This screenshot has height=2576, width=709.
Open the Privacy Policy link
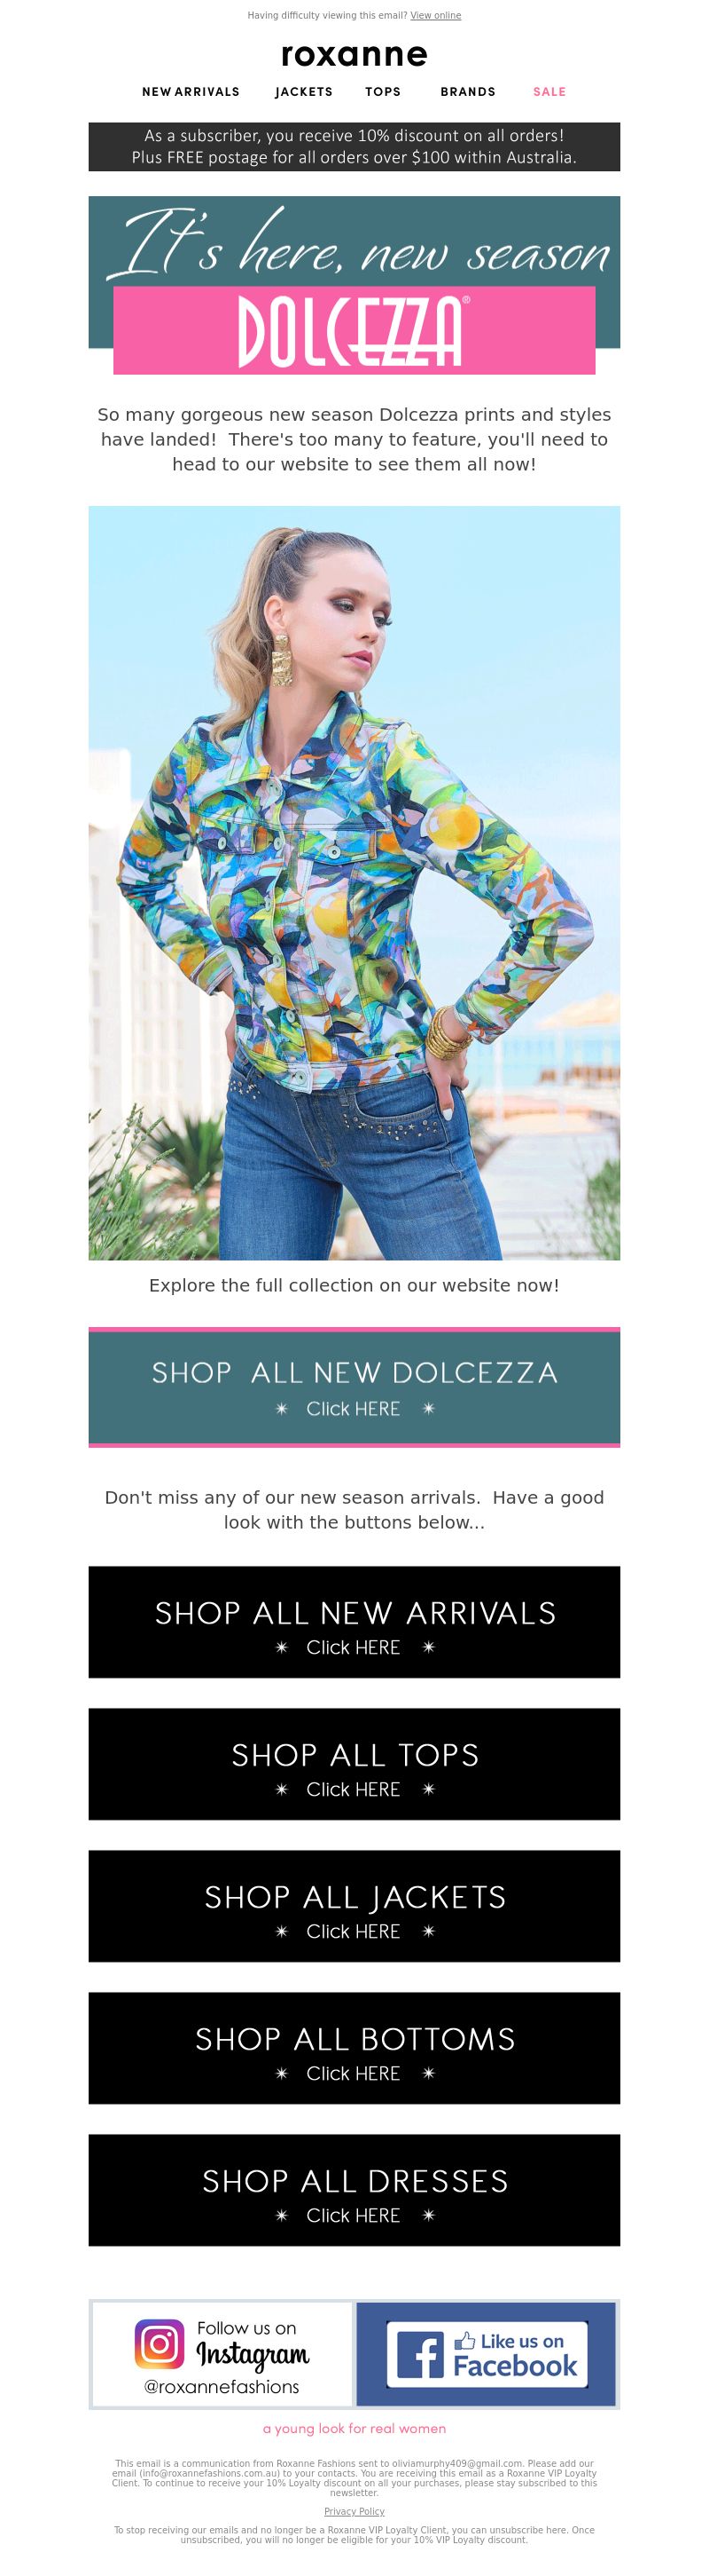(x=354, y=2511)
